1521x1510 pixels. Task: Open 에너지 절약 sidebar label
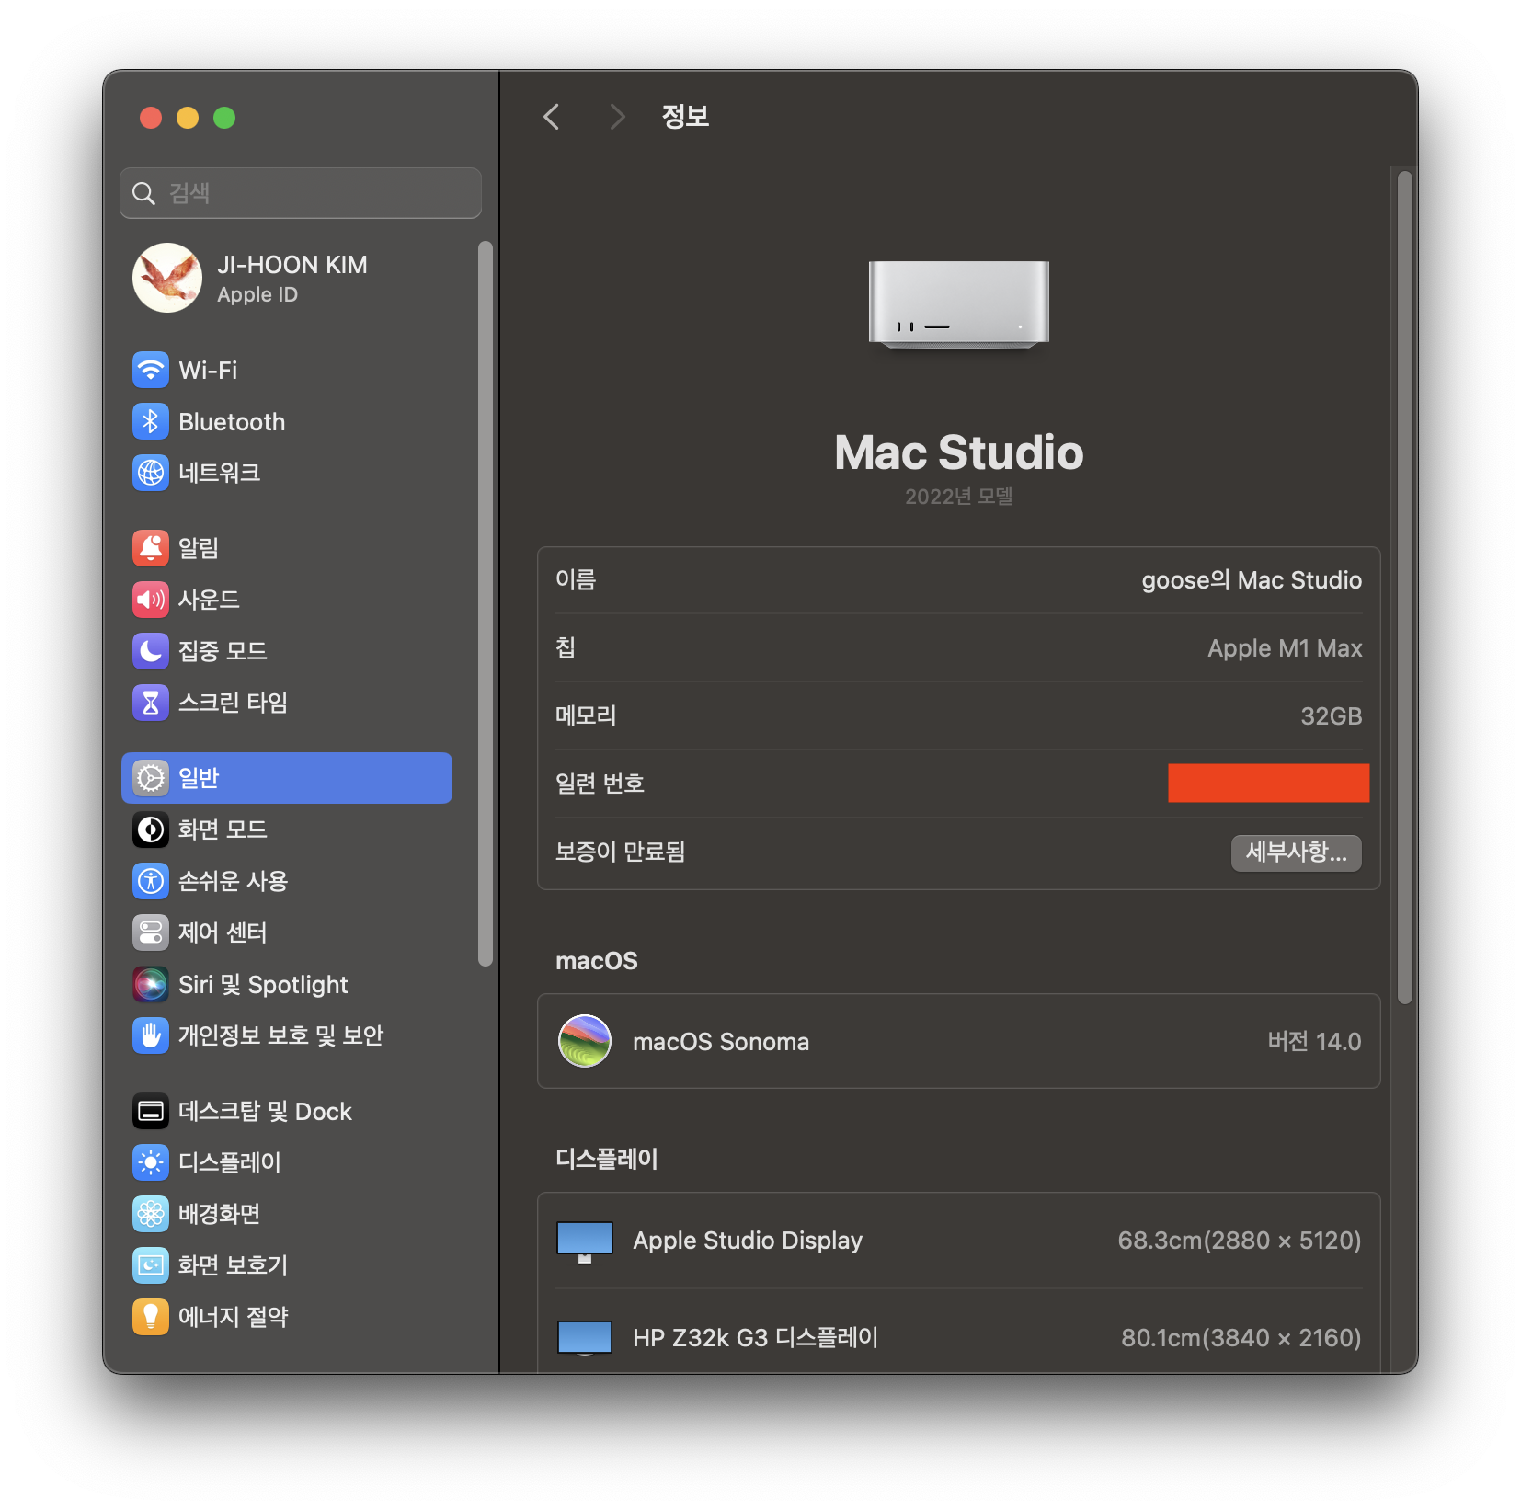point(234,1317)
